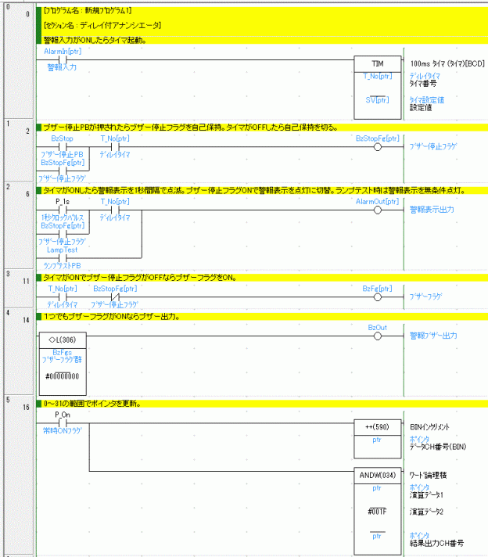This screenshot has width=488, height=557.
Task: Click the T_No[ptr] operand inside the TIM box
Action: tap(378, 76)
